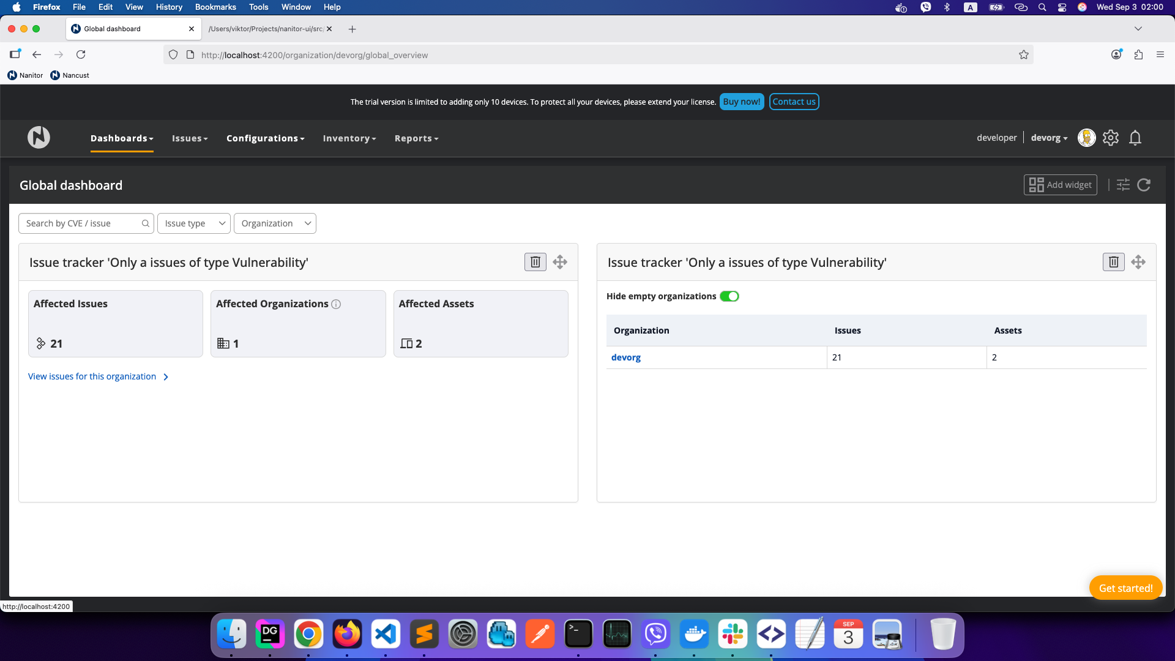Click the Add widget button
The height and width of the screenshot is (661, 1175).
point(1060,185)
